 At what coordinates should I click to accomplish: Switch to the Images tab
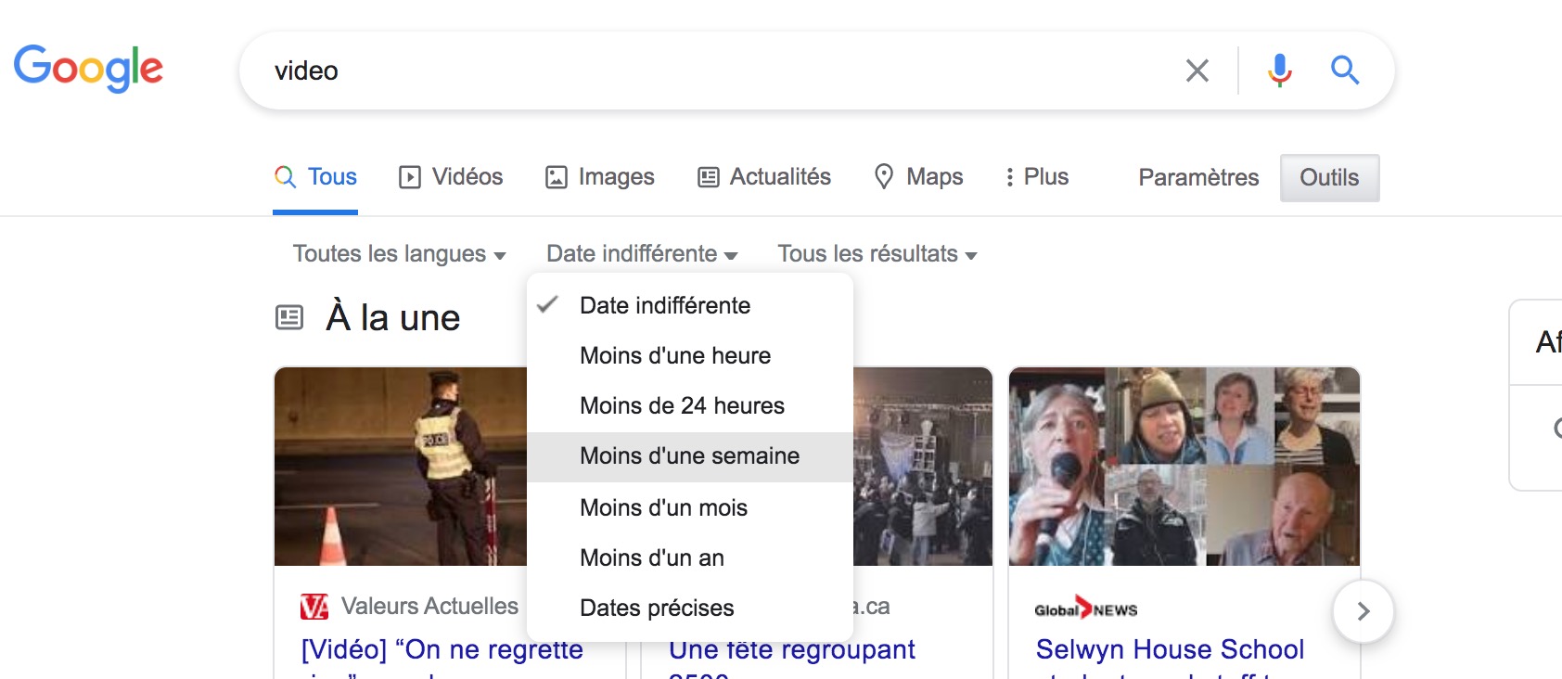pos(599,177)
